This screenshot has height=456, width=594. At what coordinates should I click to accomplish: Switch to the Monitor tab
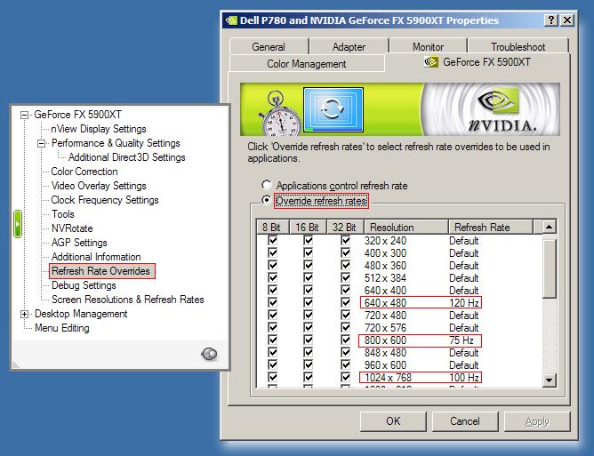tap(428, 46)
